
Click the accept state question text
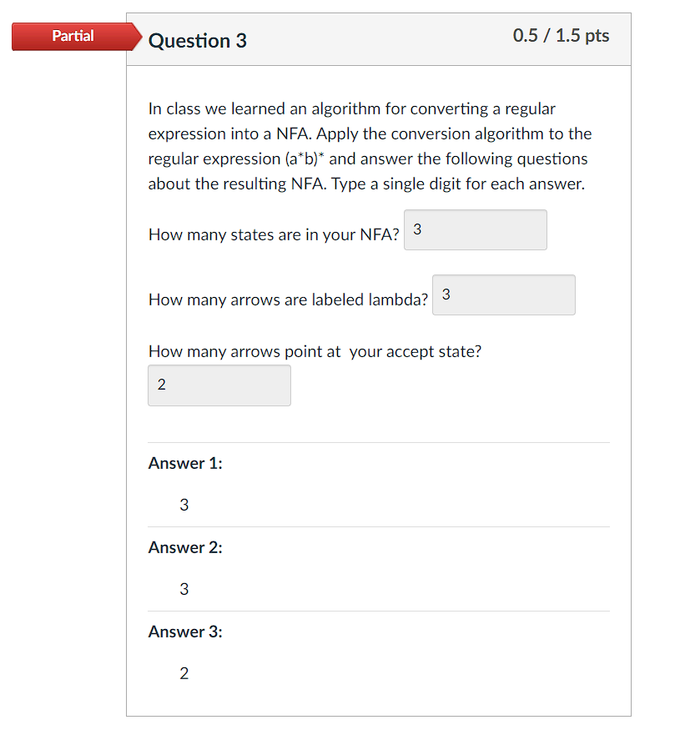(x=314, y=351)
